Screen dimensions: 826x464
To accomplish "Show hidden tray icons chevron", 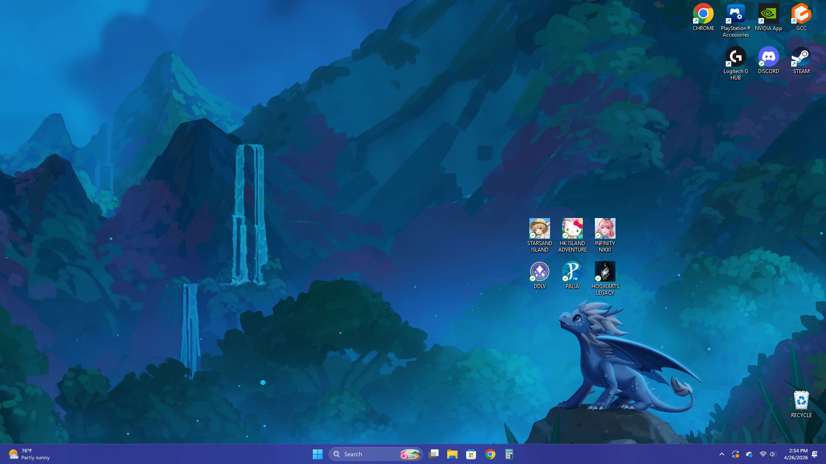I will click(722, 454).
